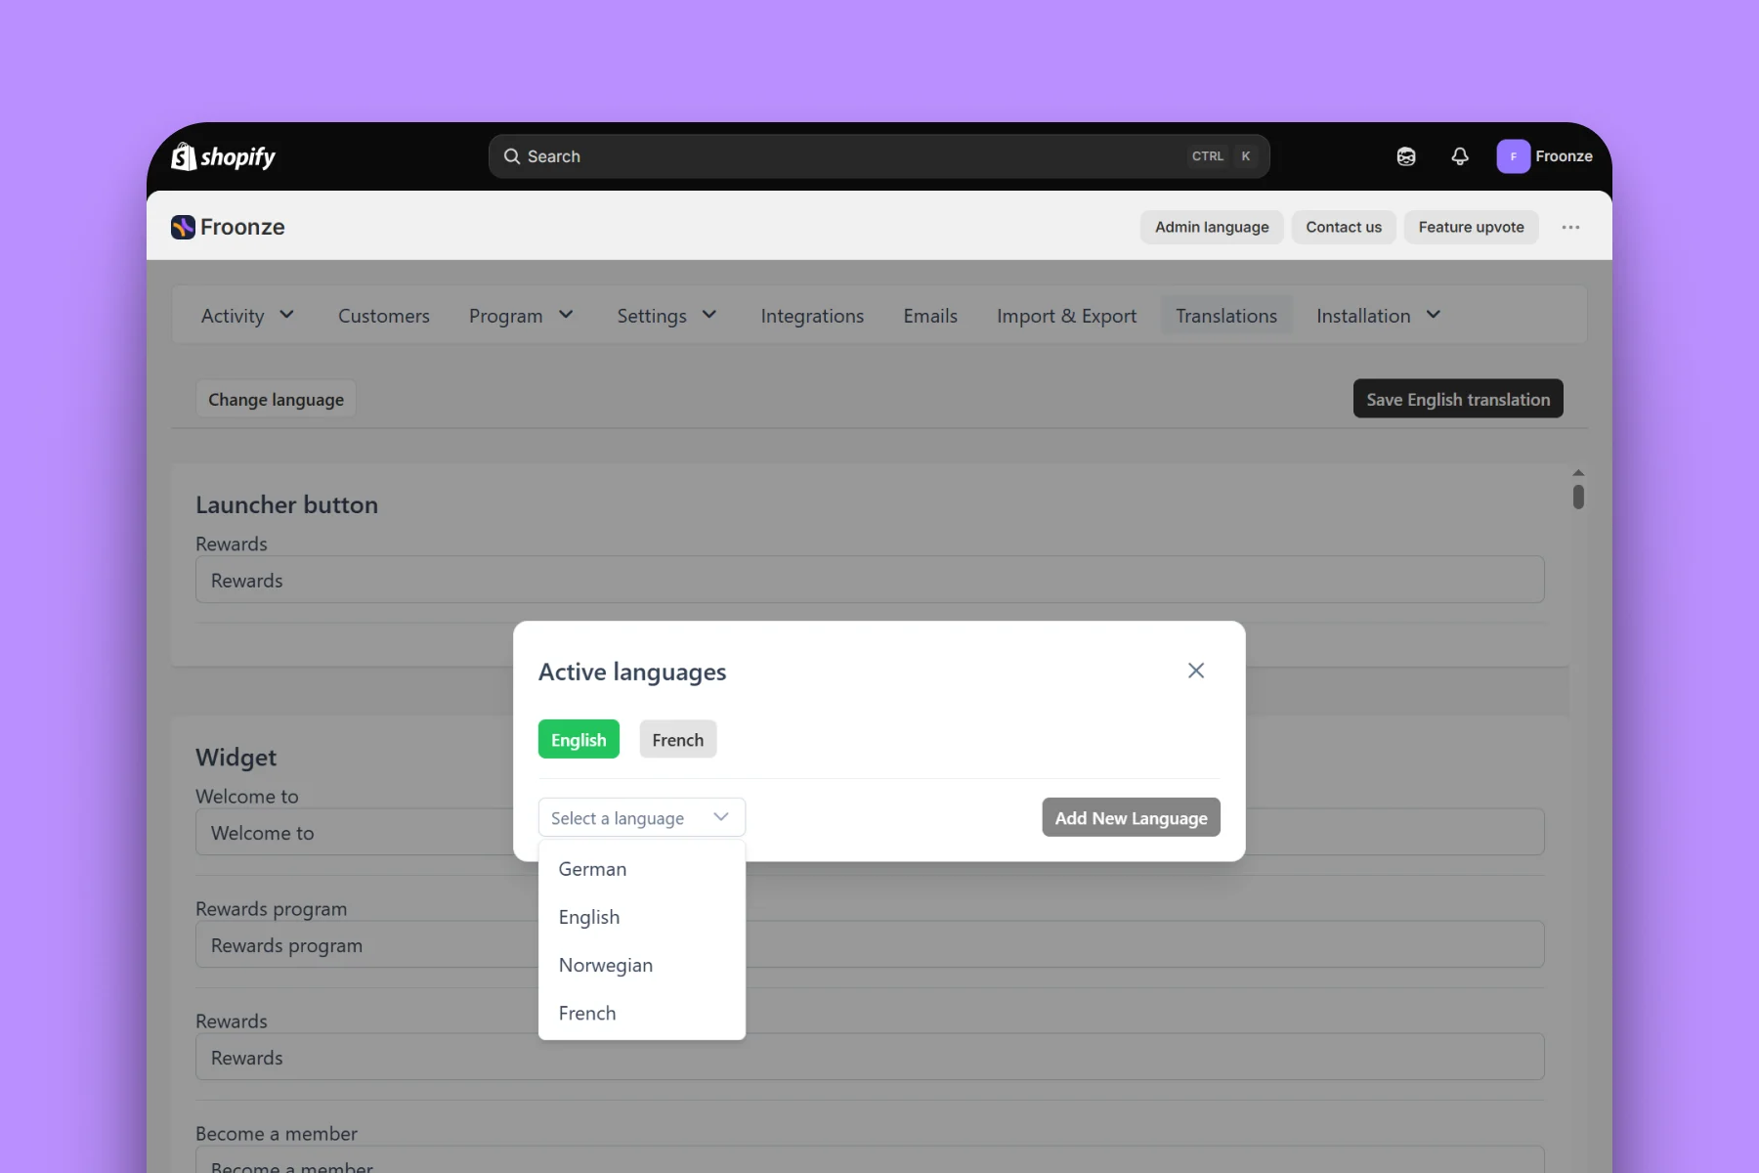Choose German from the language list

(x=642, y=869)
